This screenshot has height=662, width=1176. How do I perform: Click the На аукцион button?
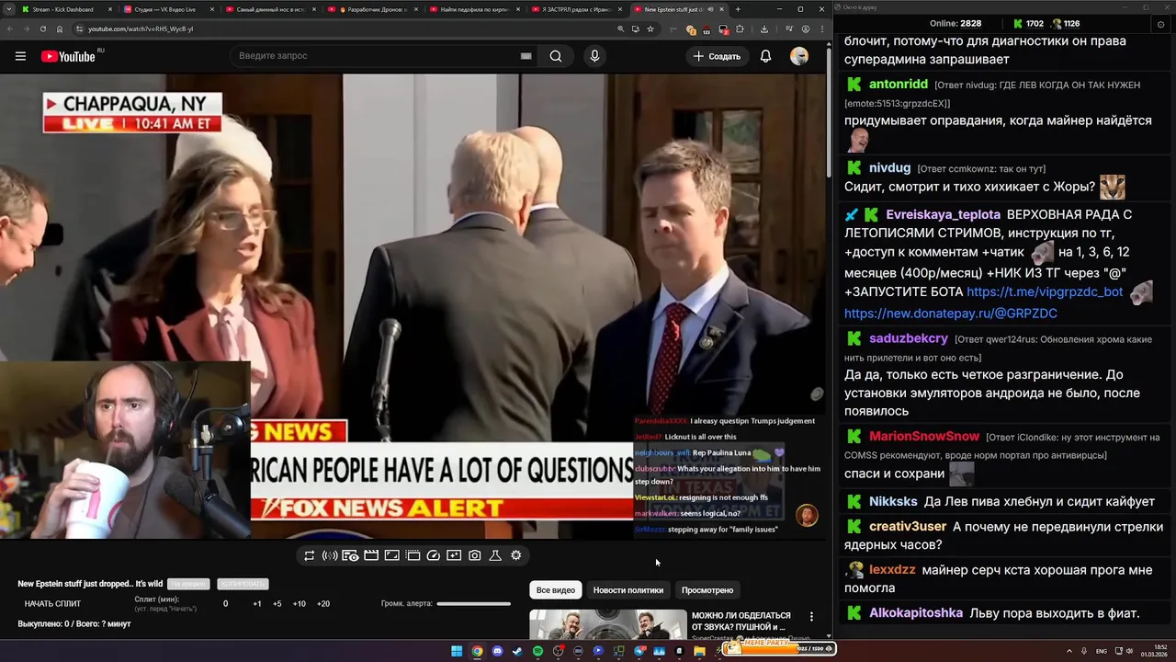coord(188,584)
